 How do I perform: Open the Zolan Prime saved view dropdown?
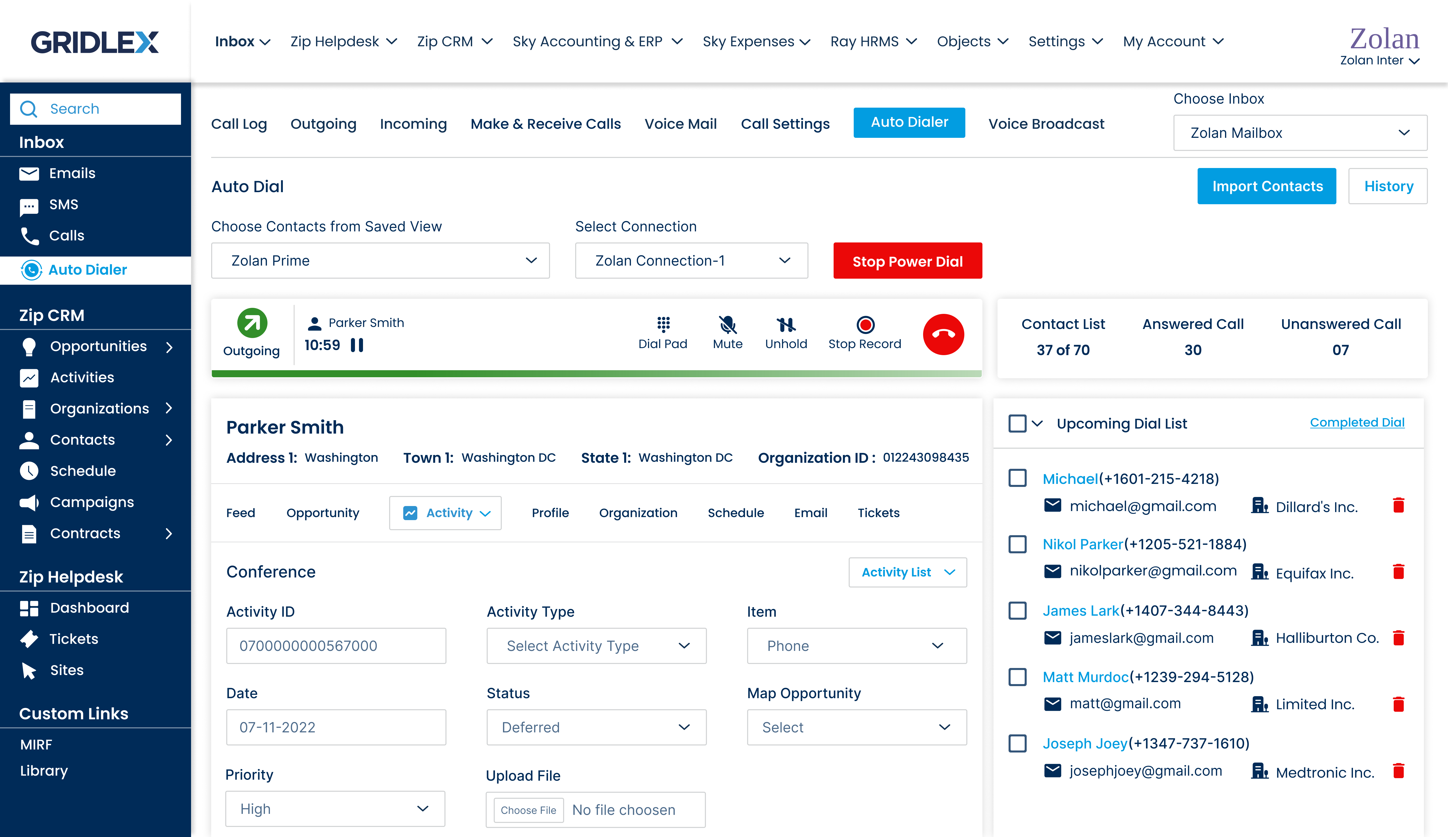380,261
